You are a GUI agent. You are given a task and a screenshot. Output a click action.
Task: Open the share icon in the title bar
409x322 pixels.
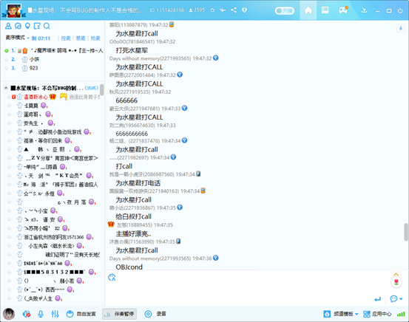point(234,10)
